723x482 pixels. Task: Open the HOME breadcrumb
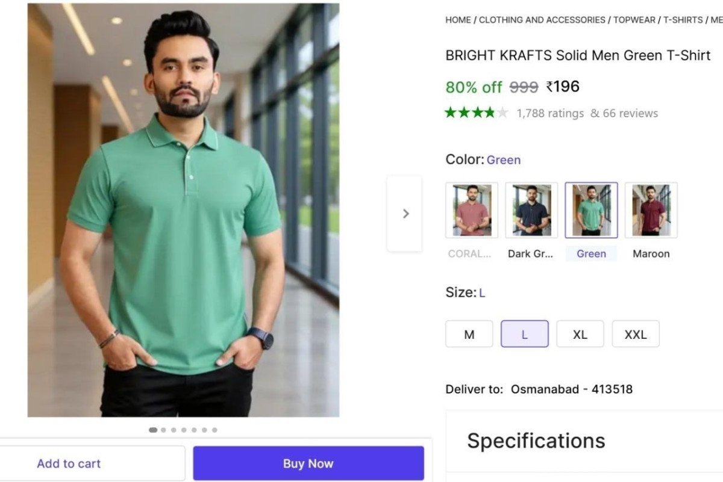coord(458,19)
